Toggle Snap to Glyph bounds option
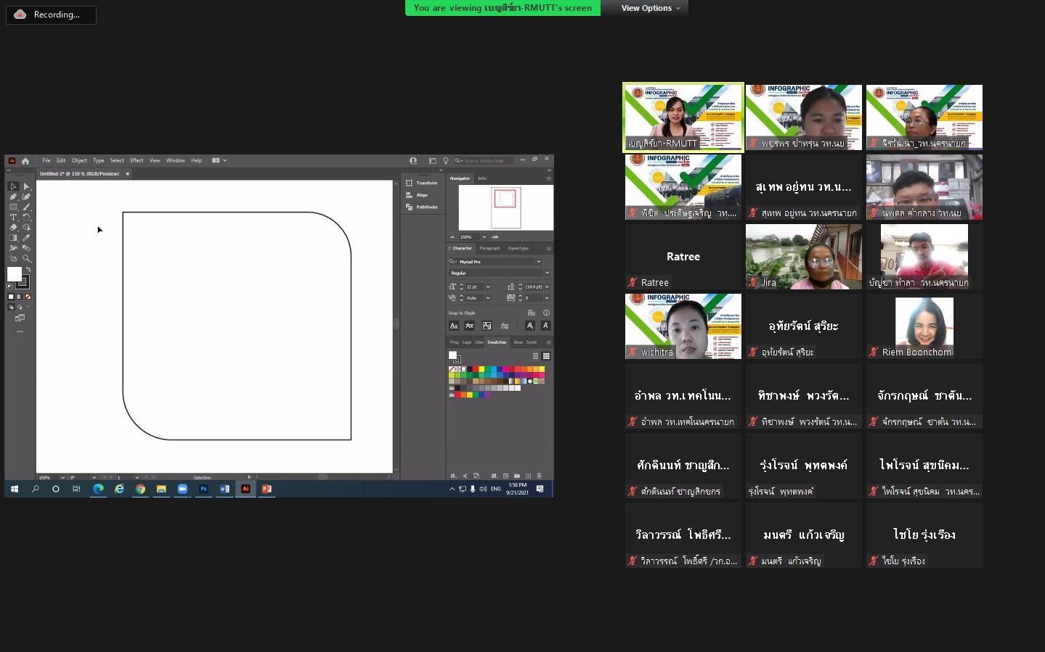Image resolution: width=1045 pixels, height=652 pixels. [x=487, y=326]
